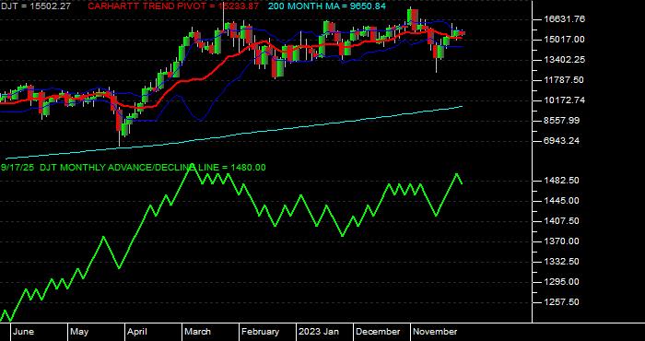
Task: Click the 200 Month MA = 9650.84 label
Action: pos(327,6)
